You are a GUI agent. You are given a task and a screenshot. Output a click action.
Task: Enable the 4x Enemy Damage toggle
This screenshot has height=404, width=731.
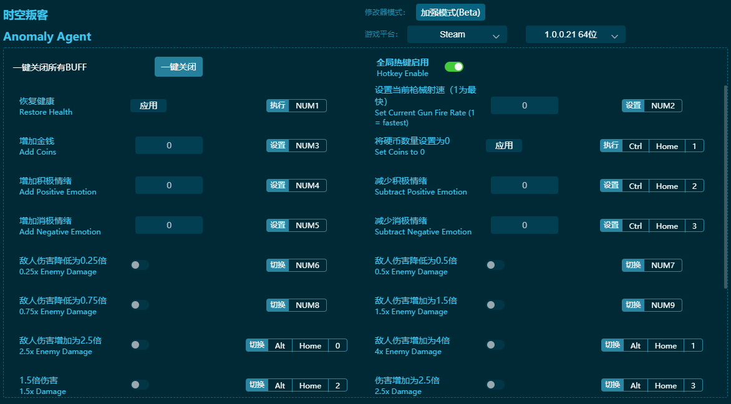point(495,345)
